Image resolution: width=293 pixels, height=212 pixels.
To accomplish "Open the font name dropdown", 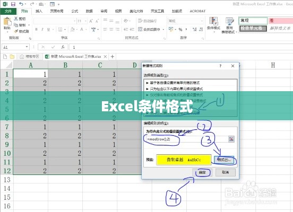I will 75,21.
